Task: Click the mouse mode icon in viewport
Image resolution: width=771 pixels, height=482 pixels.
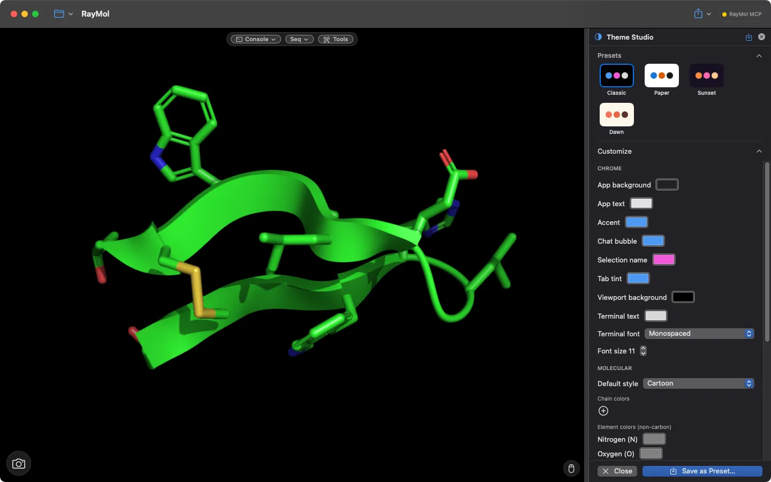Action: click(x=571, y=469)
